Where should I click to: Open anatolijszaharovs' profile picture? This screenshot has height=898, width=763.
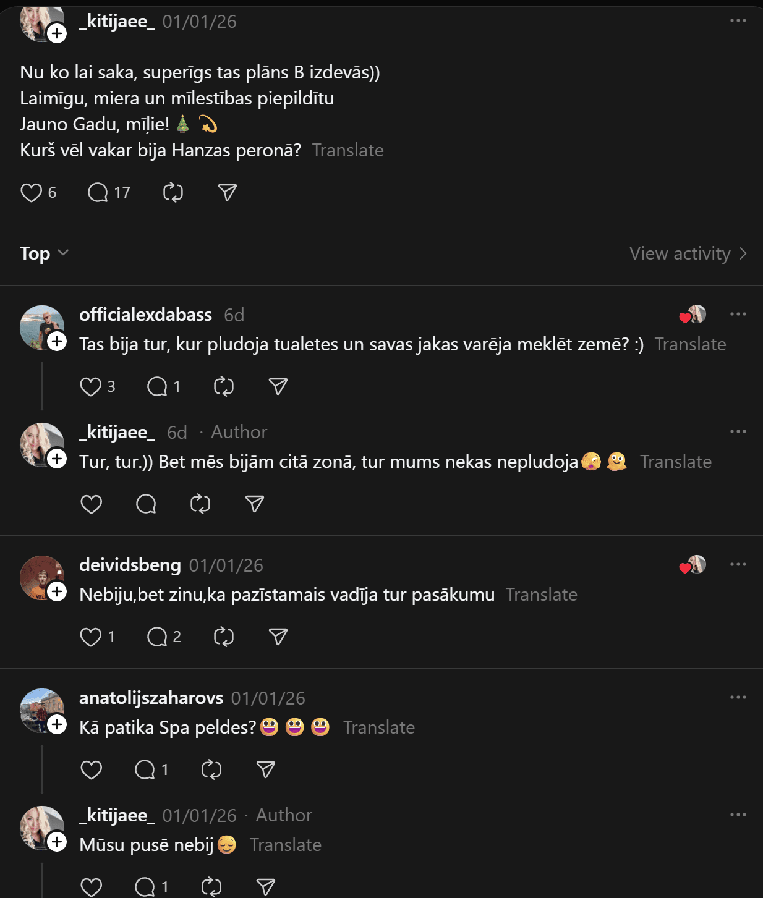point(41,710)
